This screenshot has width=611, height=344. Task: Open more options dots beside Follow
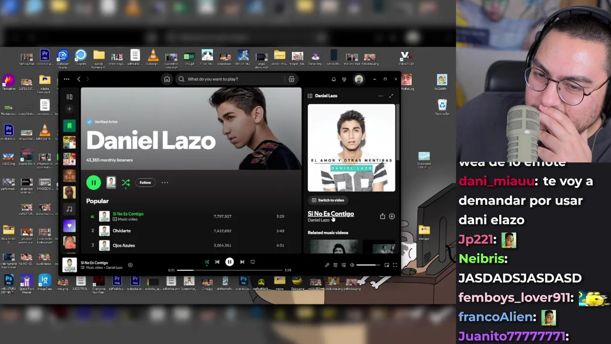(165, 183)
